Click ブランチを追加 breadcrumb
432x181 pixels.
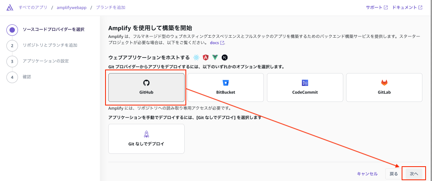tap(110, 8)
